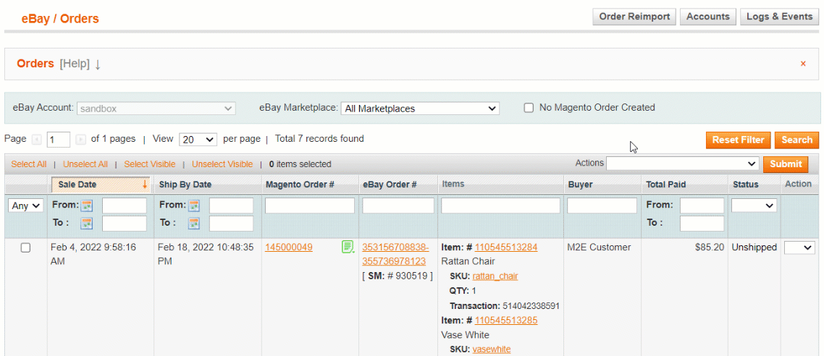824x356 pixels.
Task: Open the mass Actions dropdown
Action: tap(682, 164)
